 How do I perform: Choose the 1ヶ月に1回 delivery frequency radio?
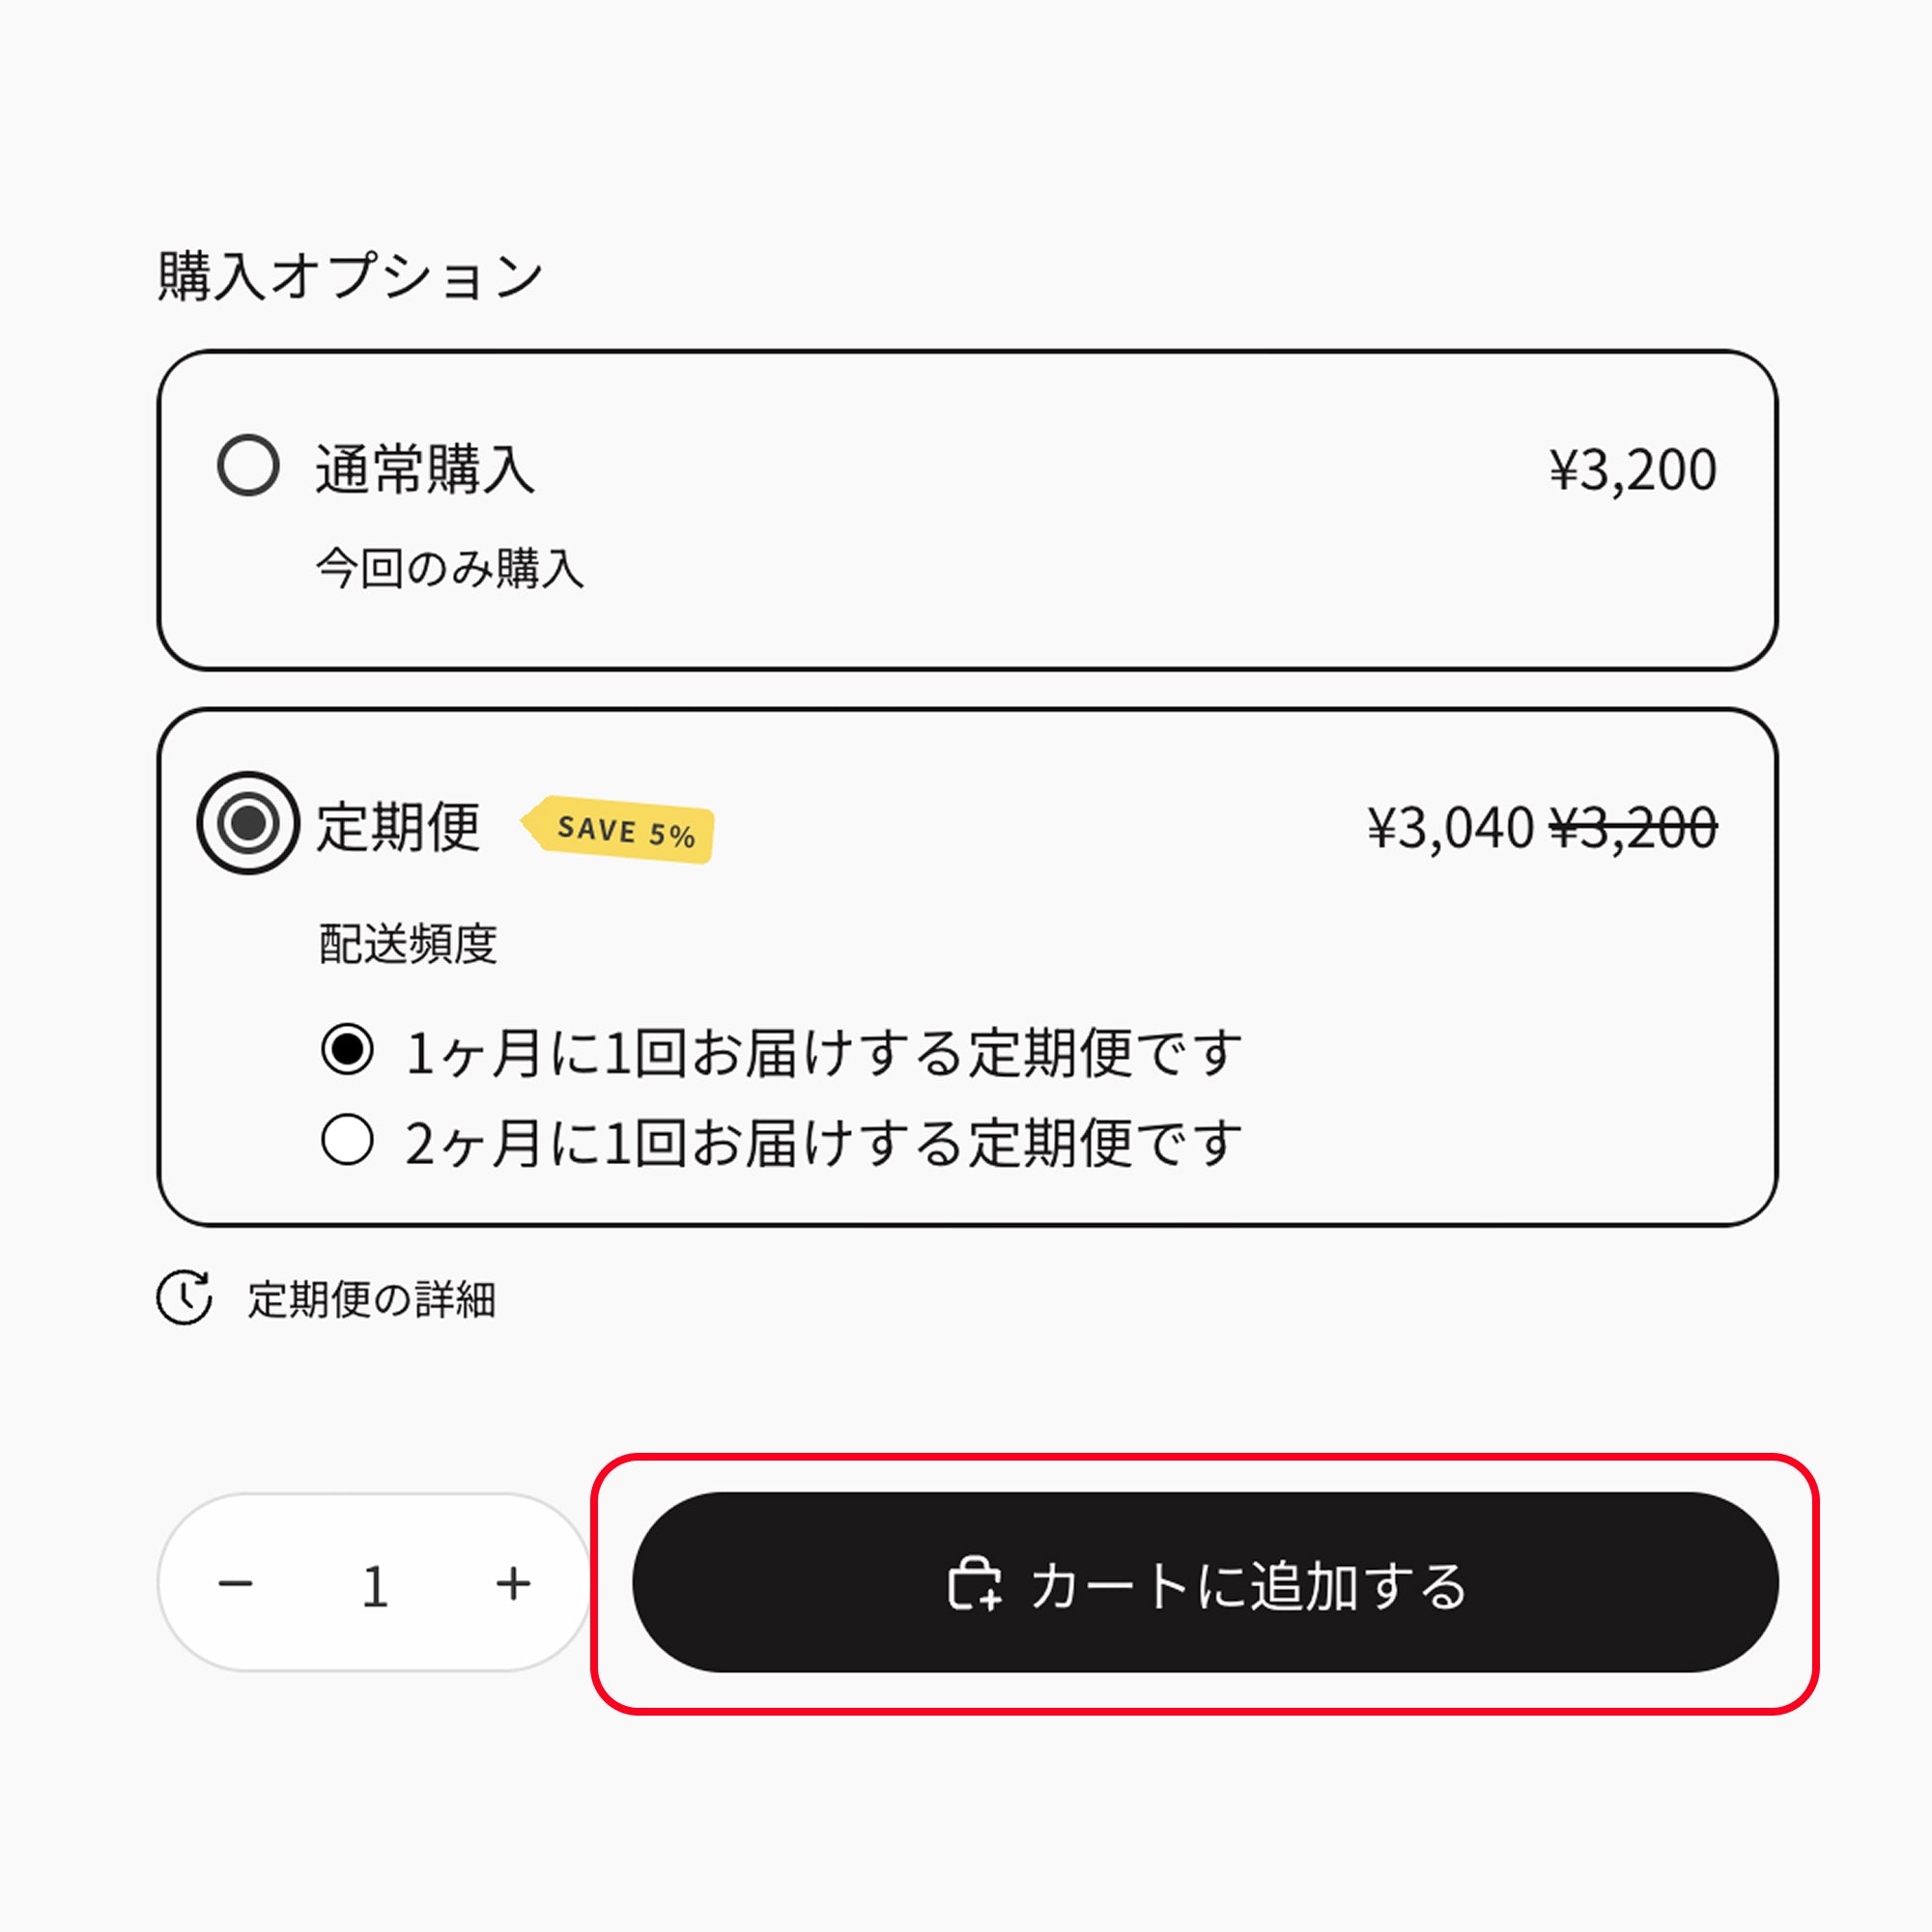coord(347,1050)
